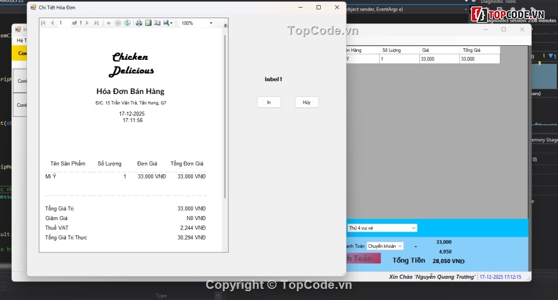Viewport: 558px width, 300px height.
Task: Click the label1 text
Action: [x=273, y=79]
